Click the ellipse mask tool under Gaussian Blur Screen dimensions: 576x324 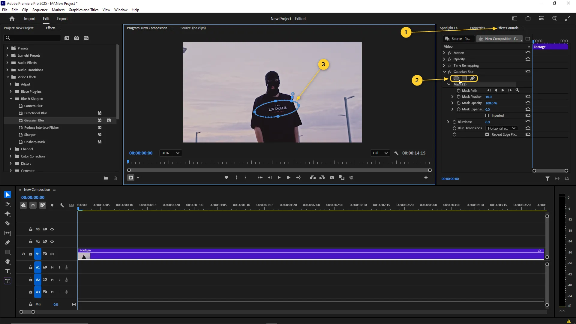pyautogui.click(x=456, y=78)
